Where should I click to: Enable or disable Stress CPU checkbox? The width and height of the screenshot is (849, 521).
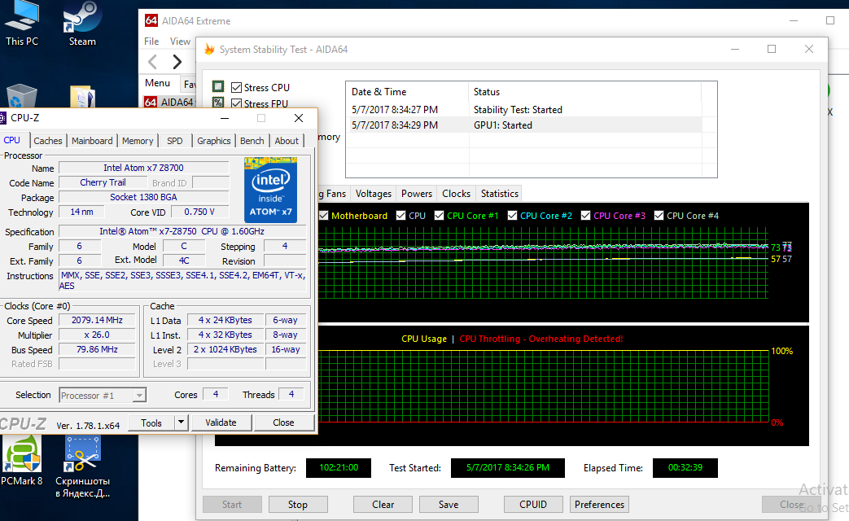coord(236,87)
